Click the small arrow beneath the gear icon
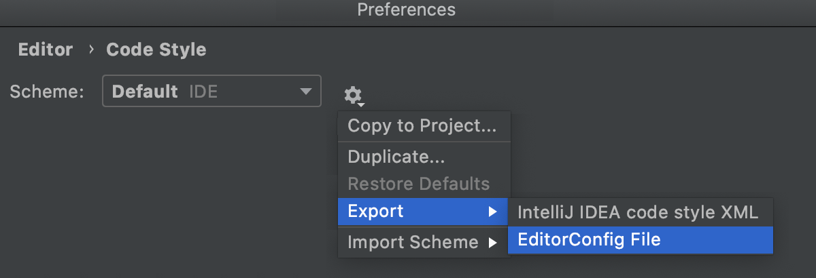The image size is (816, 278). tap(362, 105)
